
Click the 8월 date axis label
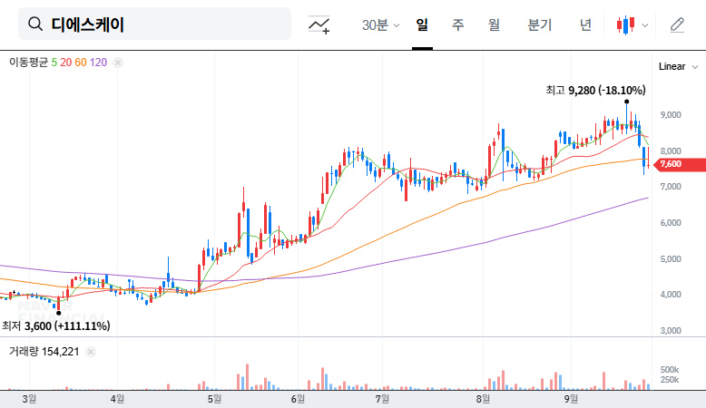(x=483, y=399)
